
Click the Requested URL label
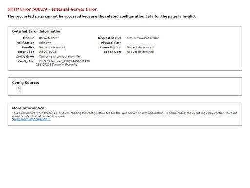pos(109,38)
